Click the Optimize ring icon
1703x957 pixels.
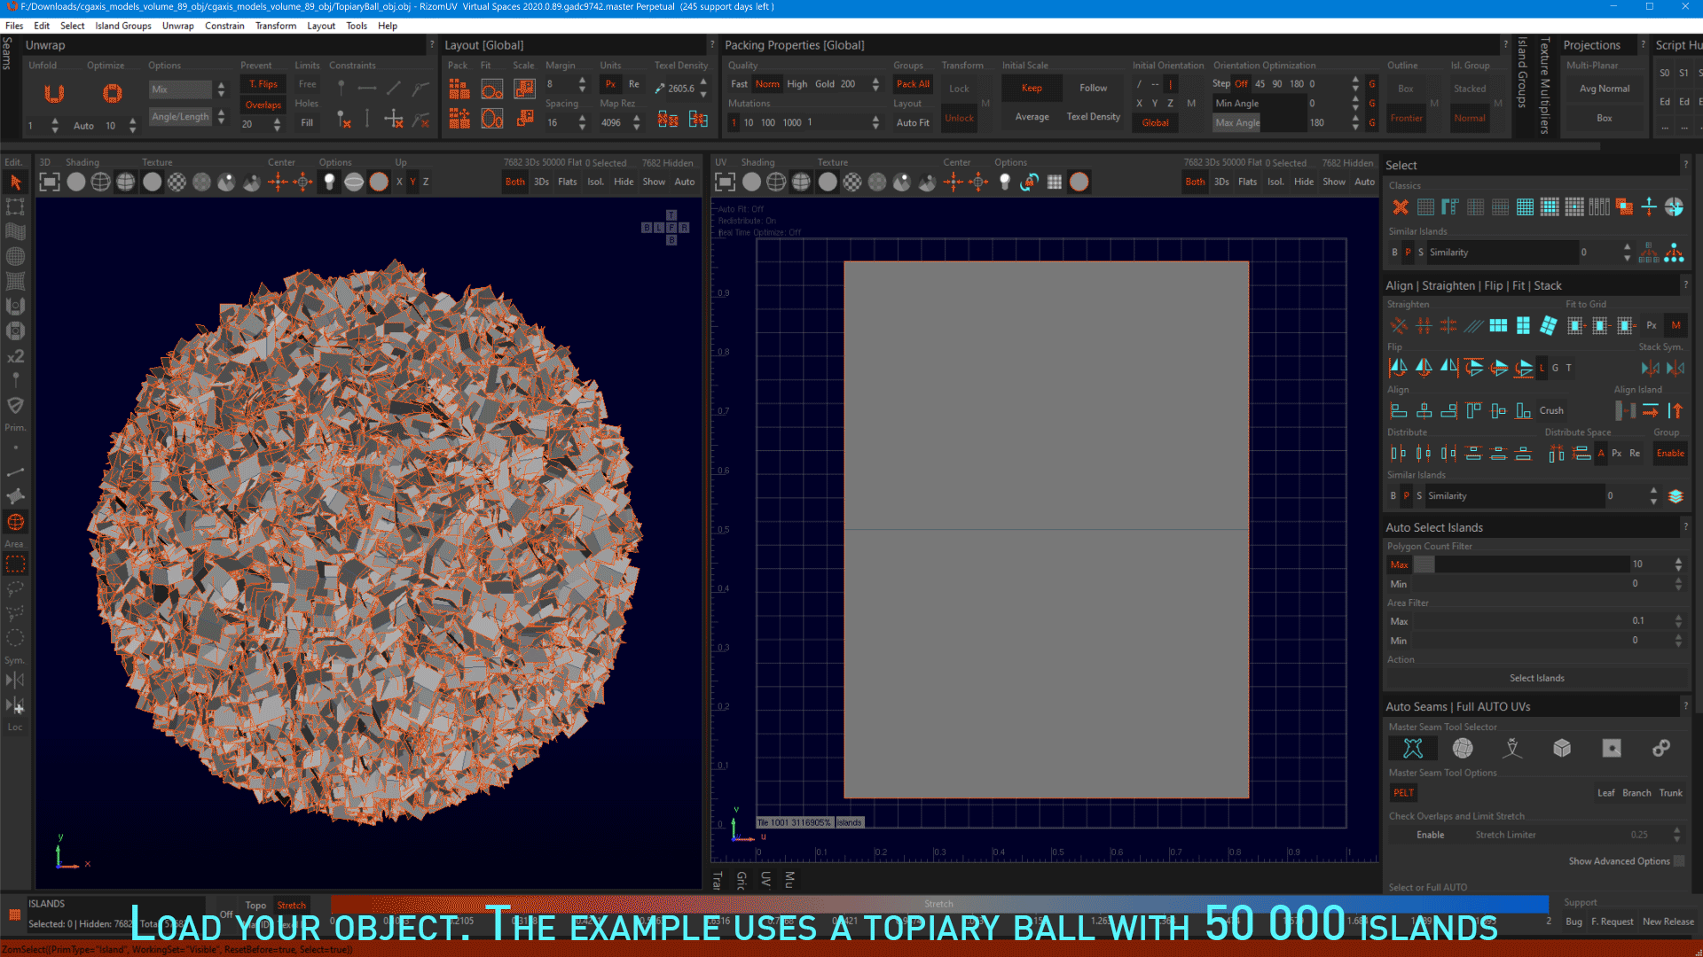point(112,93)
